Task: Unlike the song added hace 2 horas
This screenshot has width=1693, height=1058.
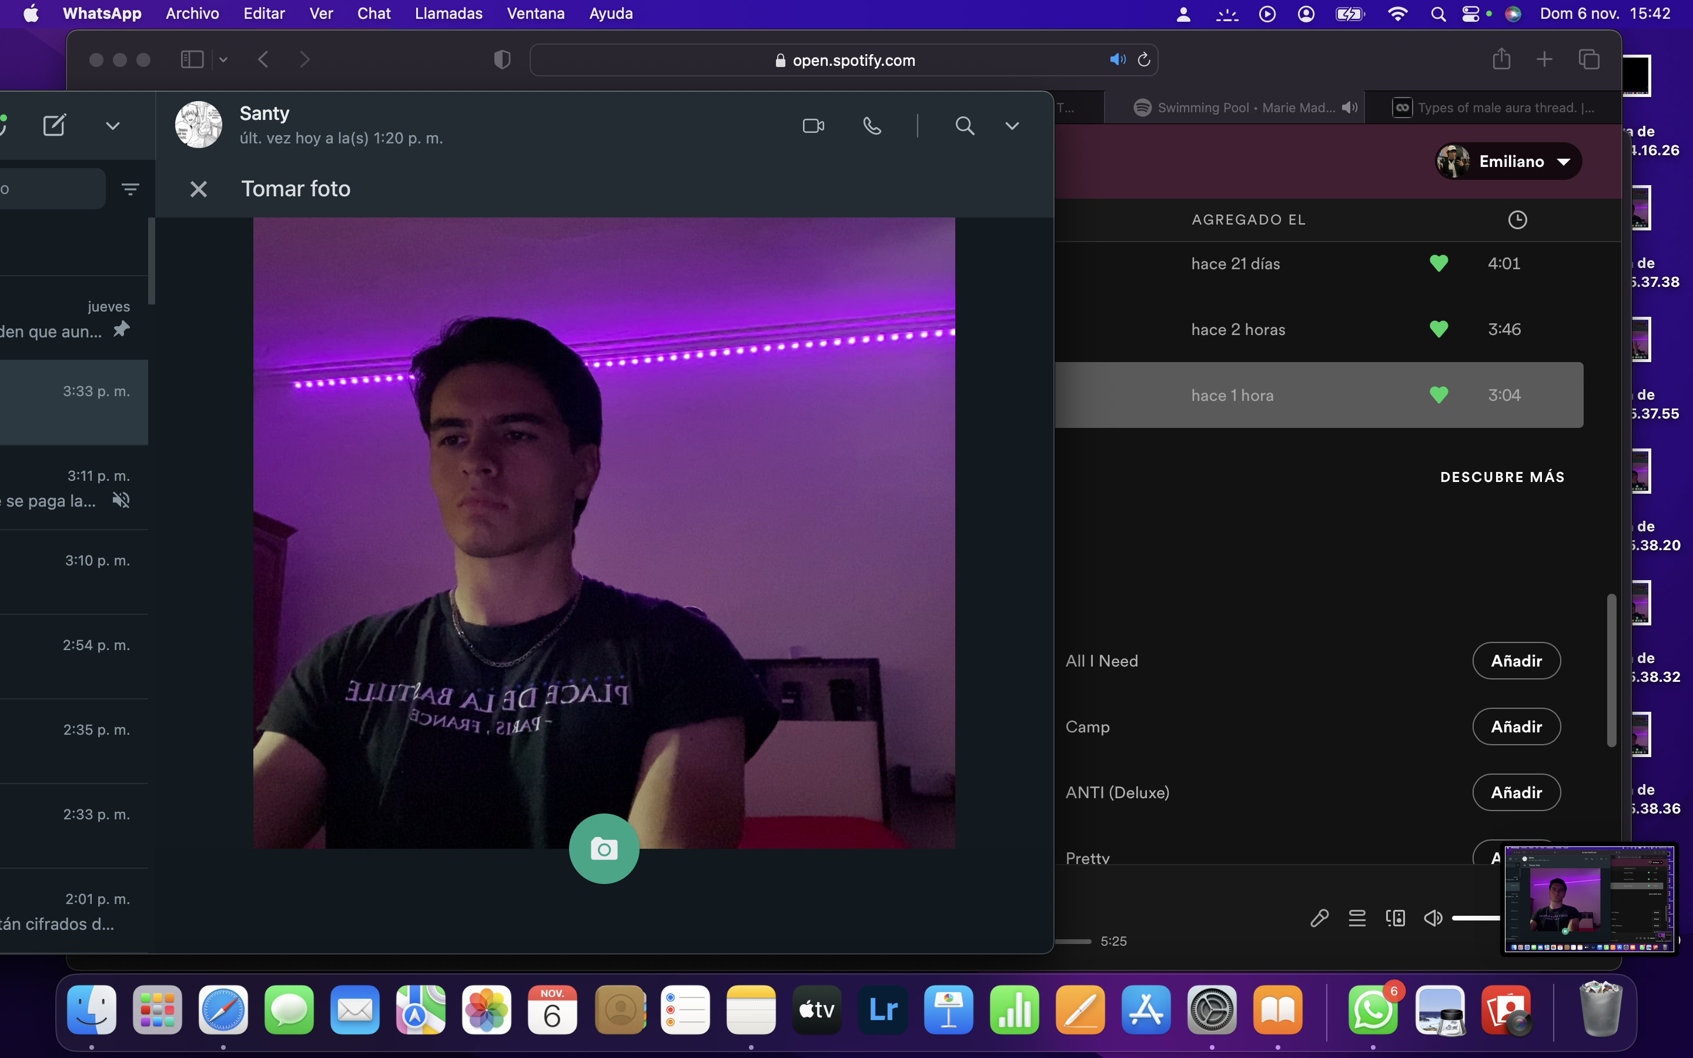Action: [x=1438, y=330]
